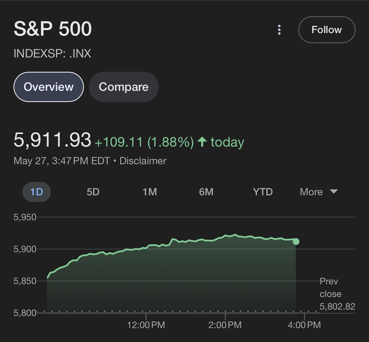Click the May 27, 3:47 PM EDT timestamp
This screenshot has width=369, height=342.
click(62, 161)
